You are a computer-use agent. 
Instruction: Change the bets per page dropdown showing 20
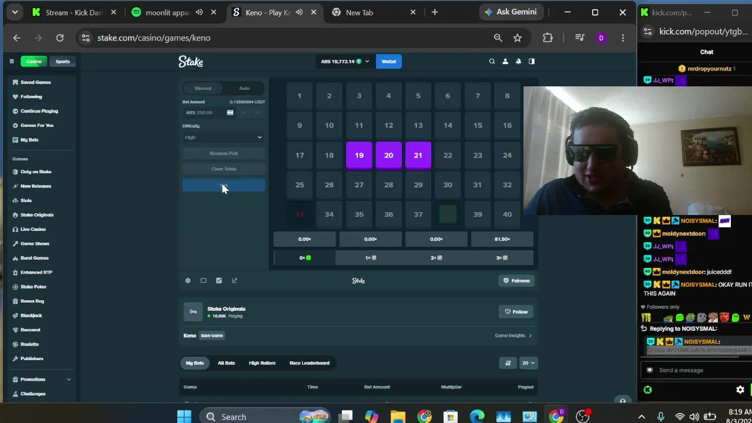coord(529,363)
